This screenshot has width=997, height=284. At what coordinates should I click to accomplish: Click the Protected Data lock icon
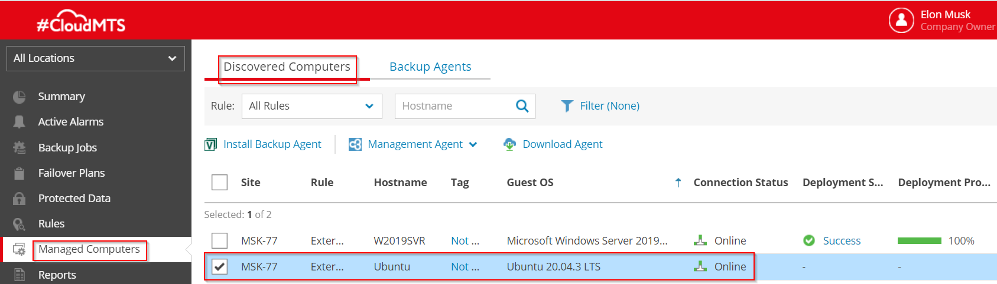click(20, 199)
